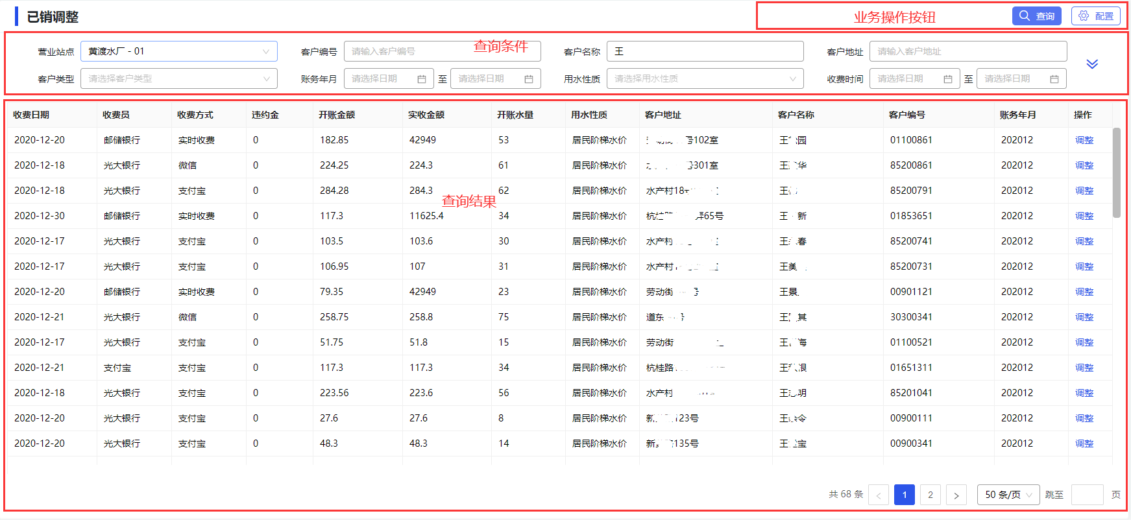Click 调整 for customer 00900341
1131x520 pixels.
[x=1084, y=443]
